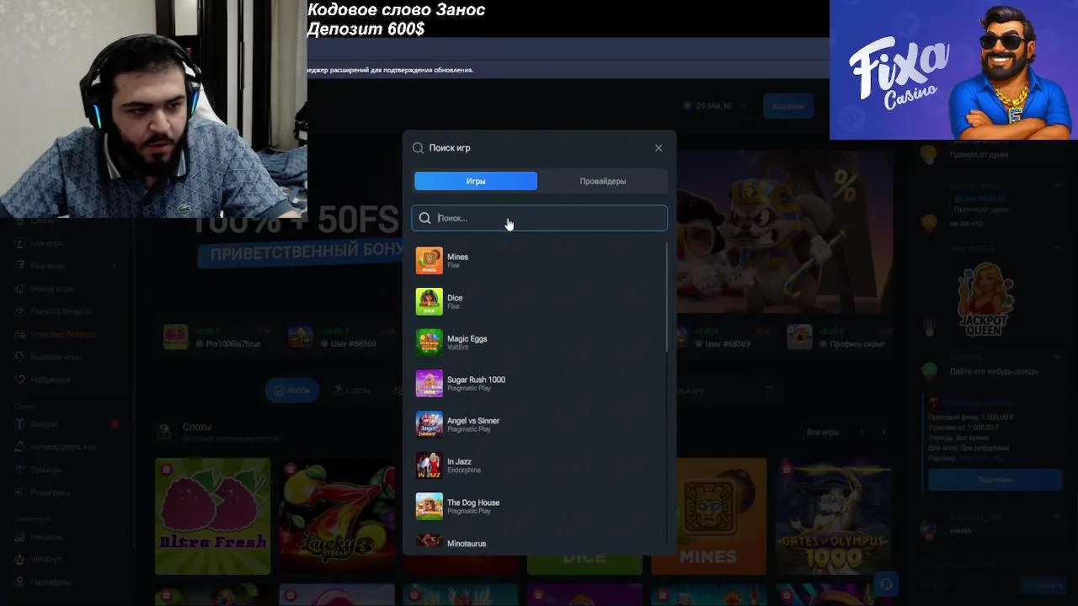Image resolution: width=1078 pixels, height=606 pixels.
Task: Click the Подробнее button in chat
Action: 995,480
